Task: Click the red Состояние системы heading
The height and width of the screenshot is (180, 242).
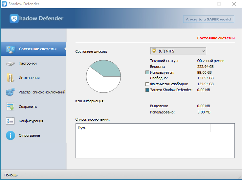Action: tap(216, 38)
